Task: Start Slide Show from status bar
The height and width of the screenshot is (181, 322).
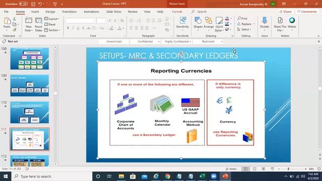Action: tap(272, 169)
